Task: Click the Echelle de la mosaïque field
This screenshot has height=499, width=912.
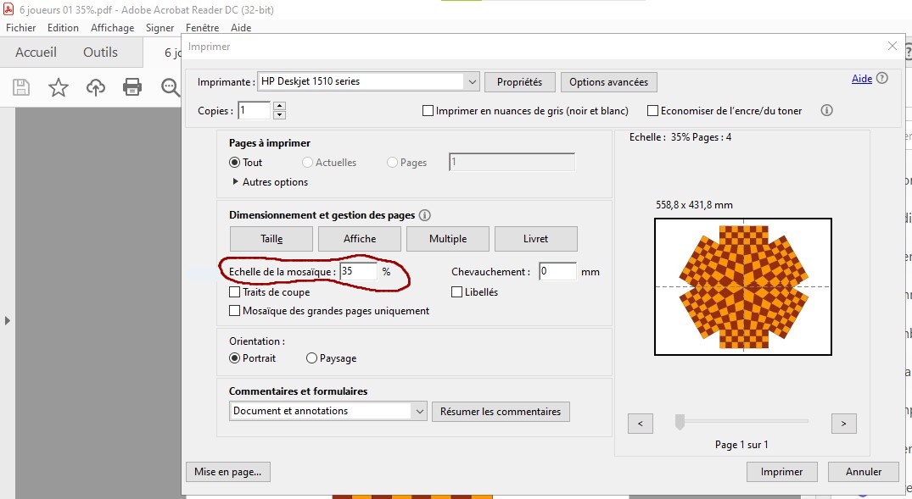Action: click(358, 271)
